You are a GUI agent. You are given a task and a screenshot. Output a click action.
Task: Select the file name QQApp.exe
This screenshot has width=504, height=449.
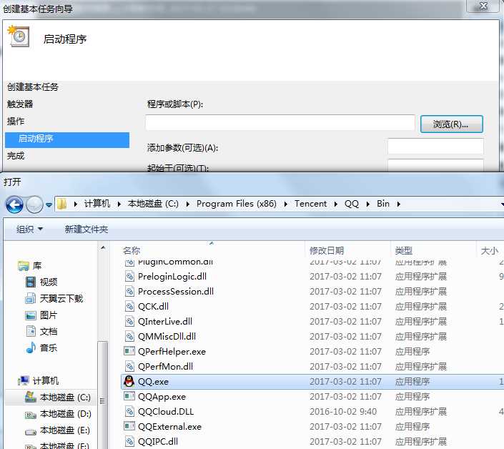[x=162, y=397]
